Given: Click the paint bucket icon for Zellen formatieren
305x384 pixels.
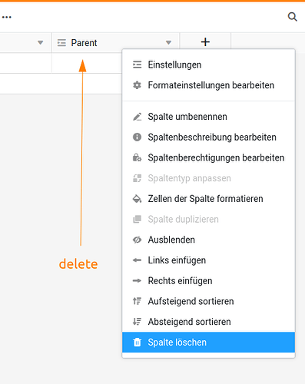Looking at the screenshot, I should pos(137,199).
